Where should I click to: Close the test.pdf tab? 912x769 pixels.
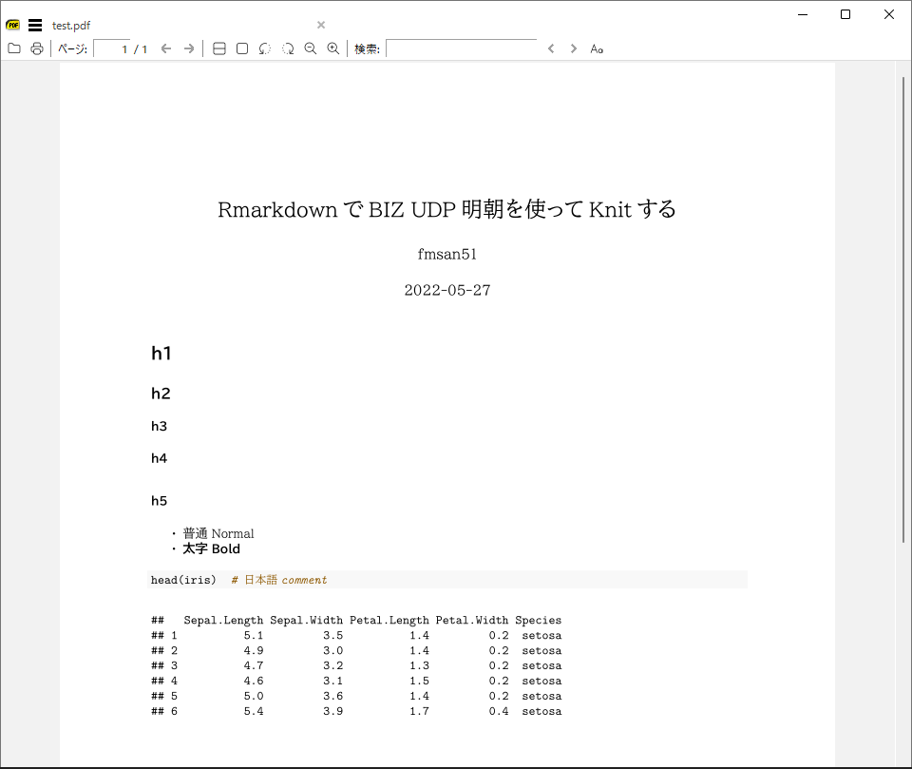[x=321, y=25]
